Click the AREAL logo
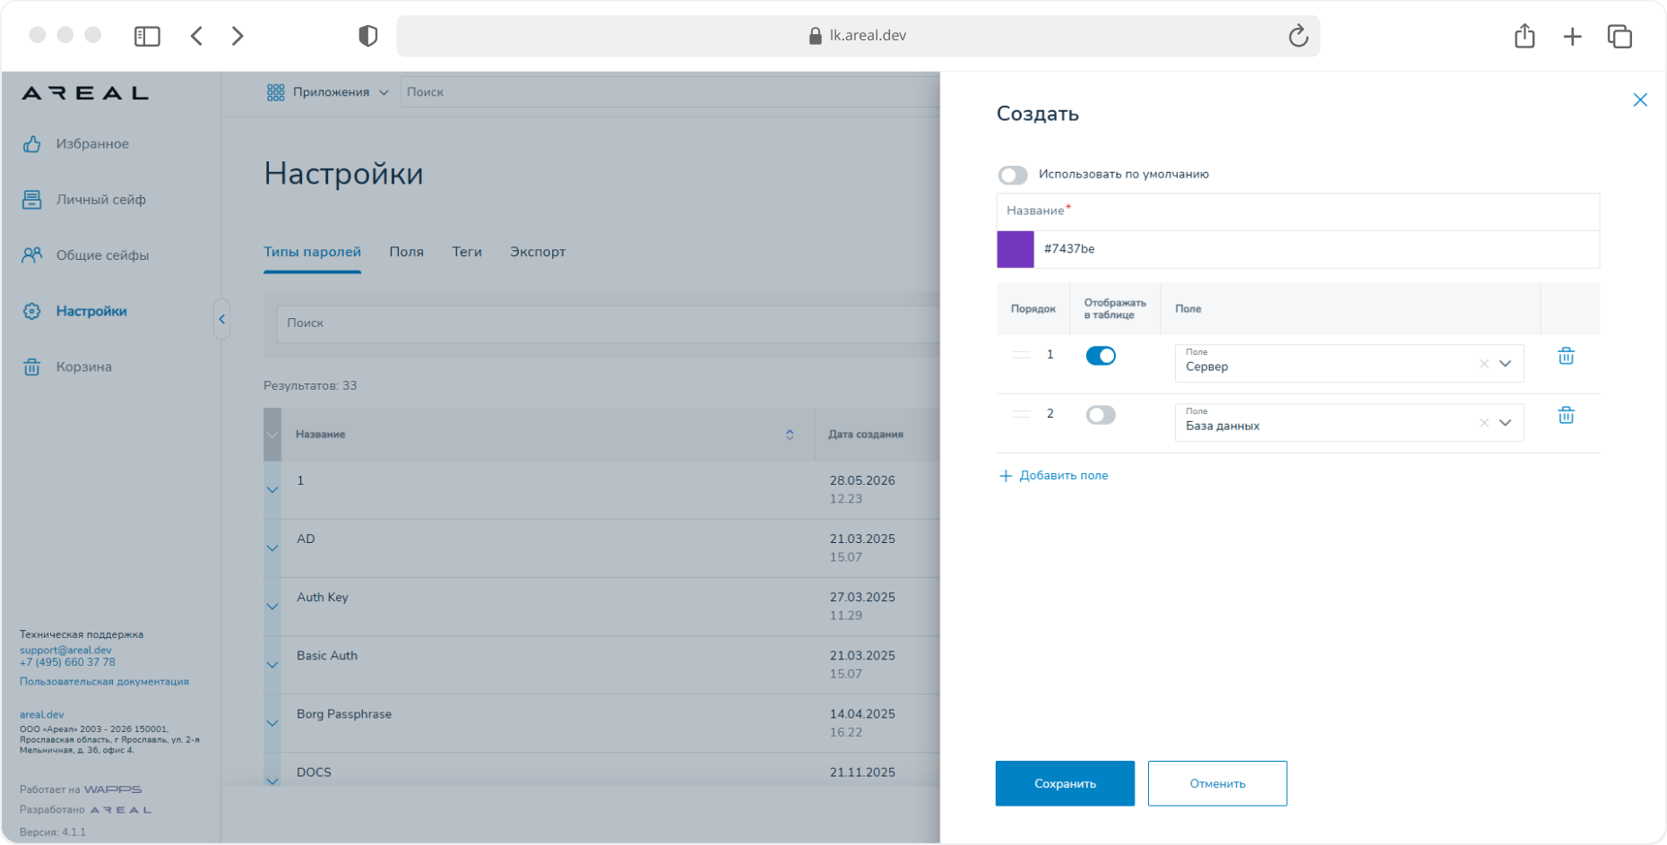The height and width of the screenshot is (845, 1667). click(85, 93)
